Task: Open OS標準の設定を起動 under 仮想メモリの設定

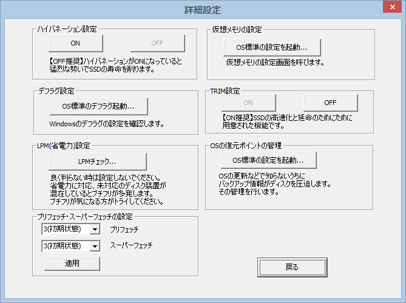Action: (271, 47)
